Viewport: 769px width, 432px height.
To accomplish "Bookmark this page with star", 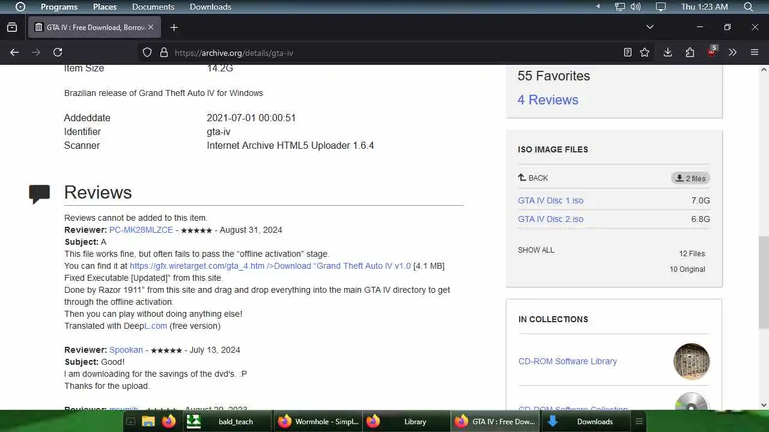I will click(x=645, y=53).
